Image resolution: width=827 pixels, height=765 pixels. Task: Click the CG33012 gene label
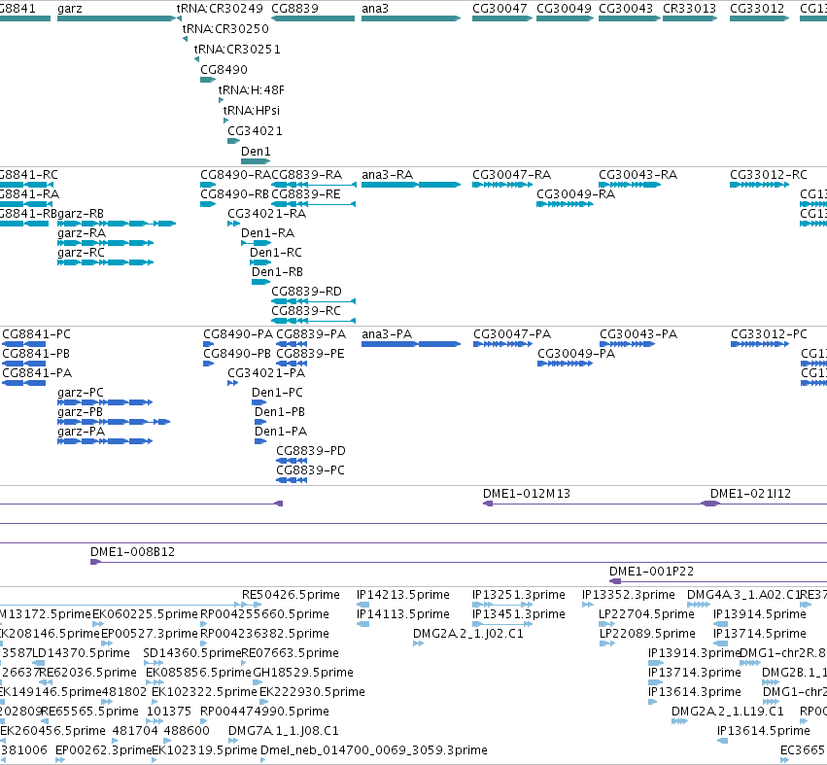[x=757, y=9]
